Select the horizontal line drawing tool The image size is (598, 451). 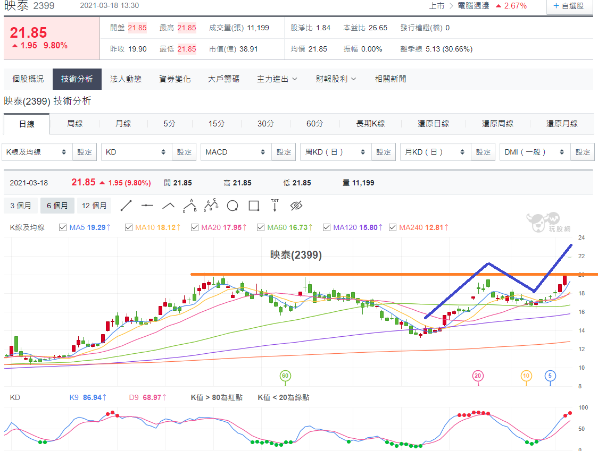[147, 206]
